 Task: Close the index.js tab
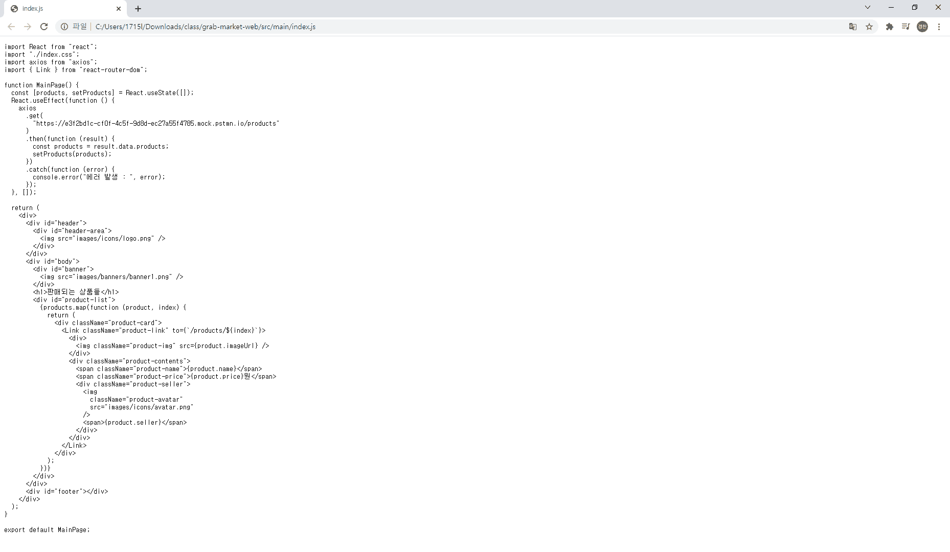119,9
